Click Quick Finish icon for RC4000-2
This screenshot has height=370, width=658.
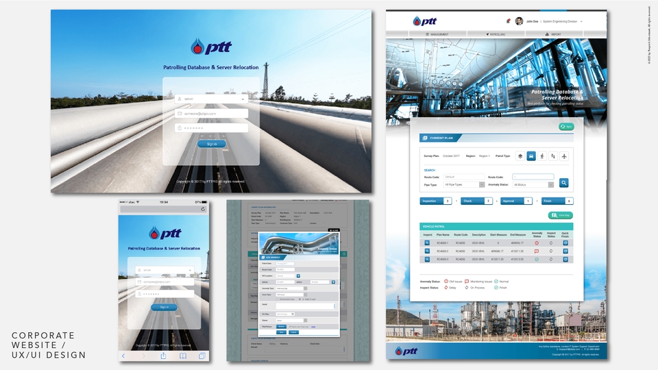point(565,251)
